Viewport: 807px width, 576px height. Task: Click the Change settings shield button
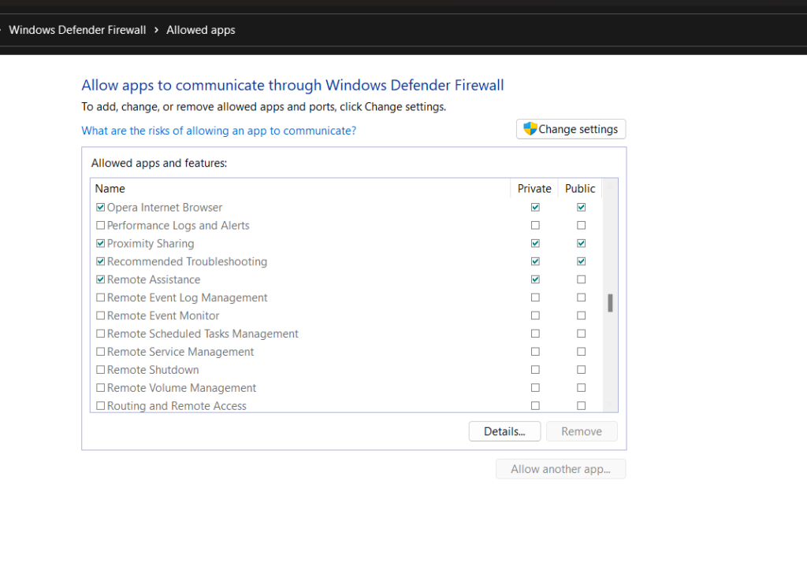571,129
